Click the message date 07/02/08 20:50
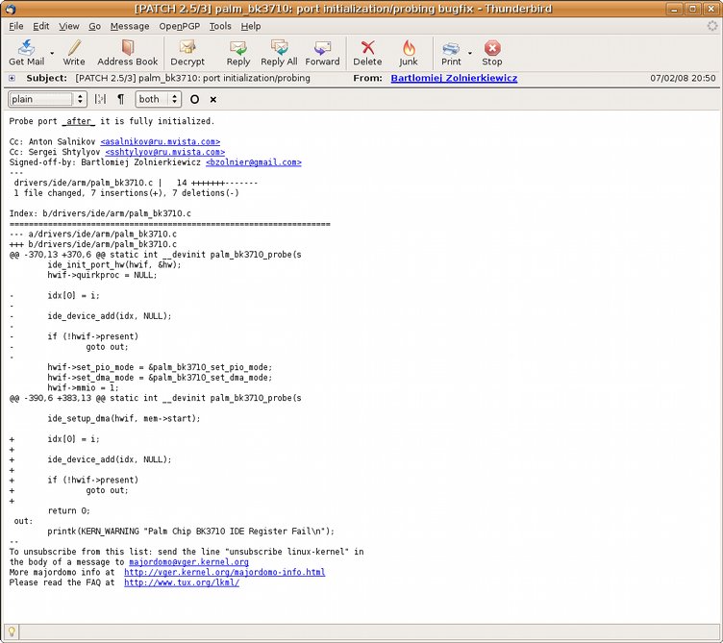This screenshot has width=723, height=643. [683, 79]
